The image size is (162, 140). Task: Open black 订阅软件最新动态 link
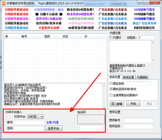pos(17,23)
